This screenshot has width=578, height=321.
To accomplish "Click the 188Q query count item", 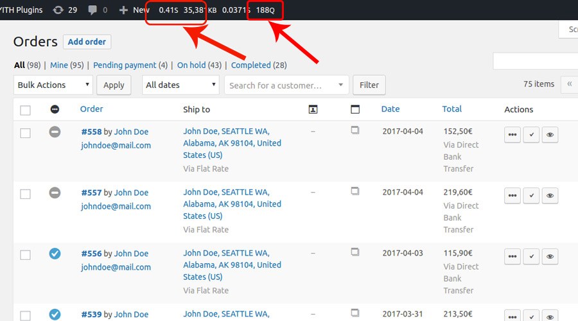I will pos(265,10).
